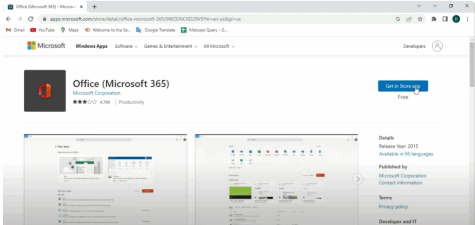Image resolution: width=475 pixels, height=225 pixels.
Task: Open Matcops Query bookmark
Action: pos(204,30)
